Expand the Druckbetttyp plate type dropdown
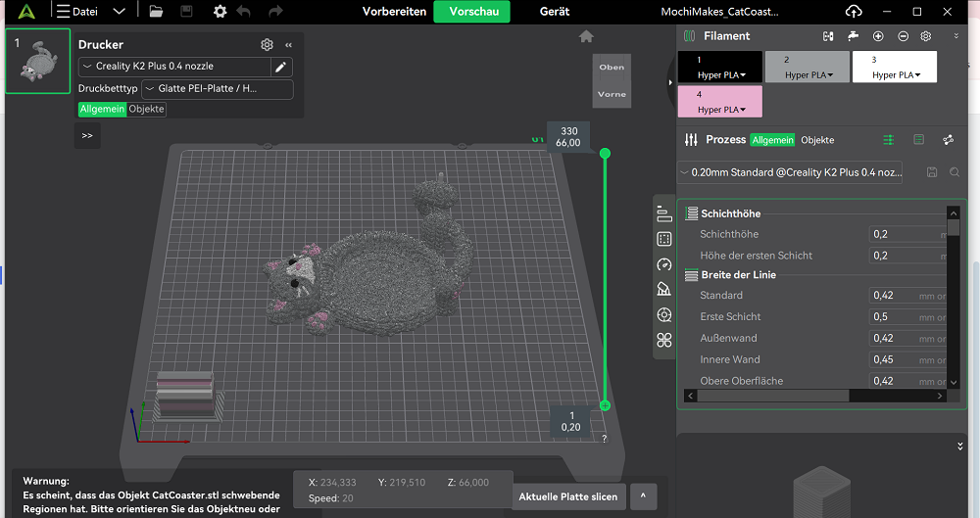Screen dimensions: 980x518 point(217,89)
